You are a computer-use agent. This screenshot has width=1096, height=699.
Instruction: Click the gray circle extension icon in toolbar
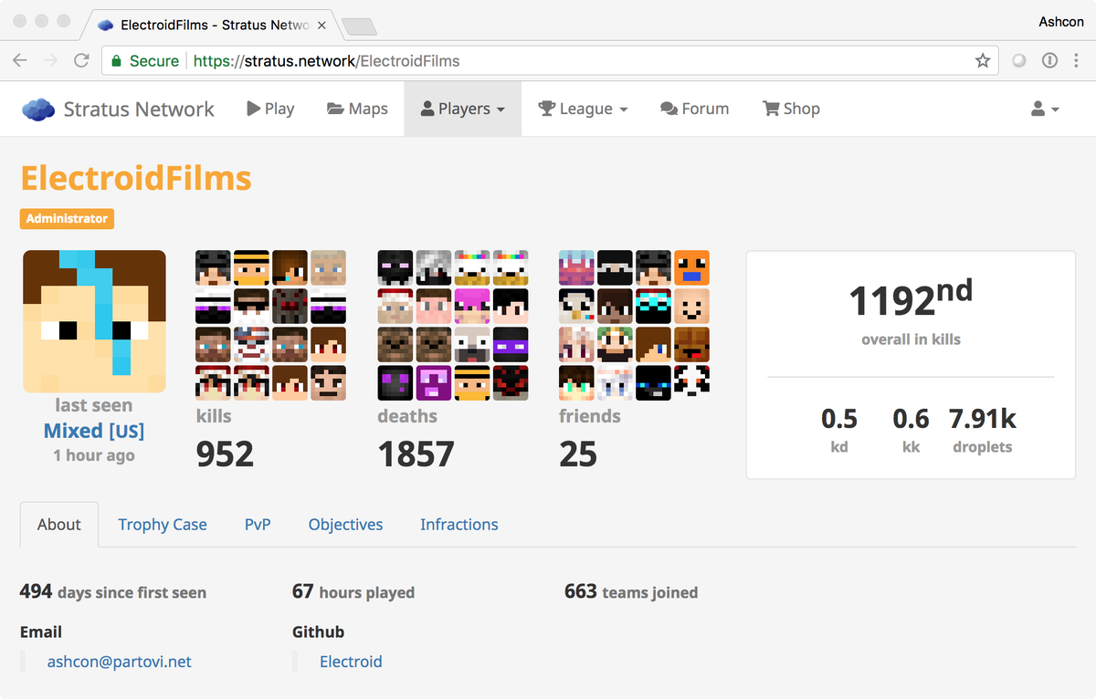(x=1019, y=61)
